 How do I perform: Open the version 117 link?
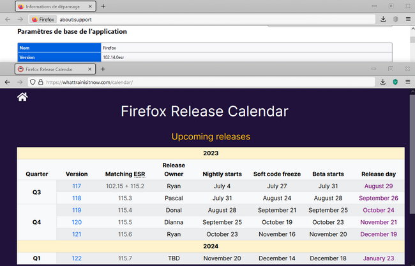pyautogui.click(x=77, y=186)
